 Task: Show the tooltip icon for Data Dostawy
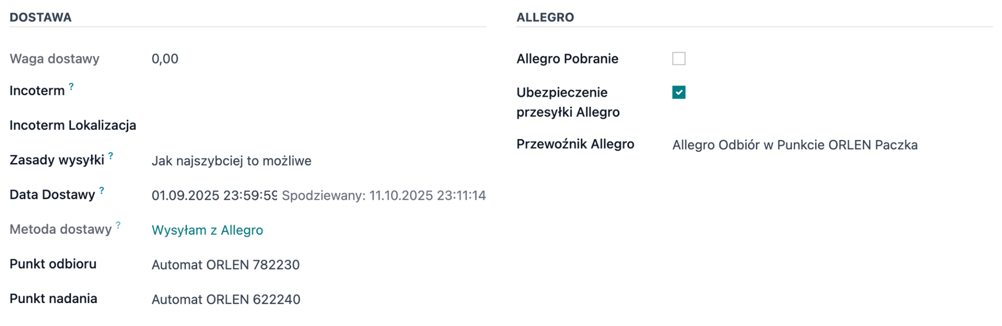pos(102,191)
